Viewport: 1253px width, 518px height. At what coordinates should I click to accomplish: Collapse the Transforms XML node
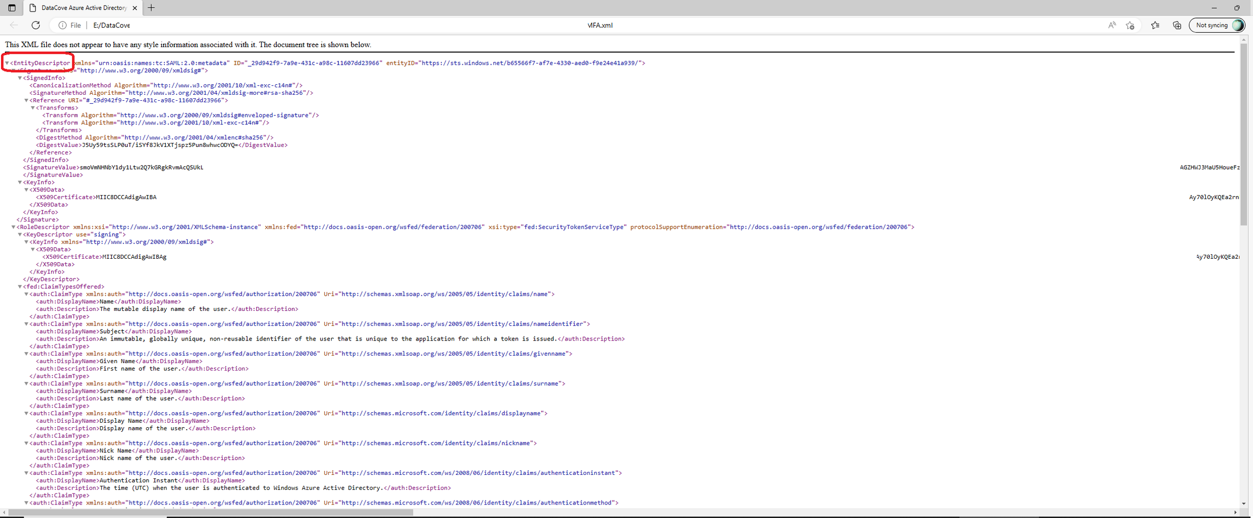click(33, 108)
